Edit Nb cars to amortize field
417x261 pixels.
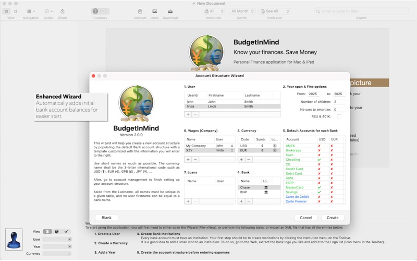[x=339, y=110]
